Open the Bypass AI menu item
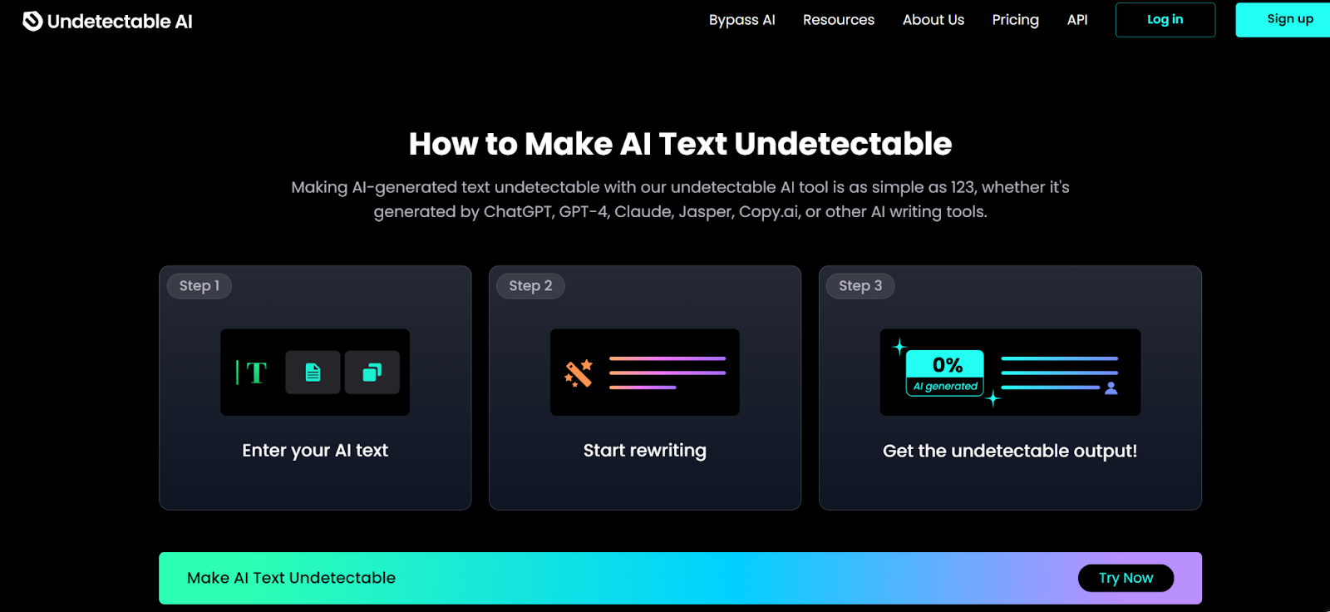 point(741,20)
